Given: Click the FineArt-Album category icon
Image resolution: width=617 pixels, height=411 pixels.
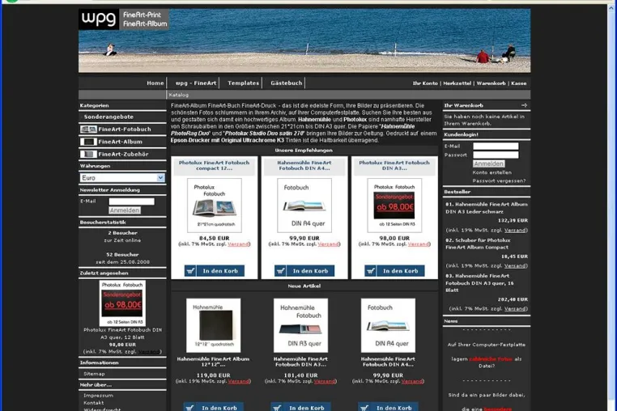Looking at the screenshot, I should point(88,142).
